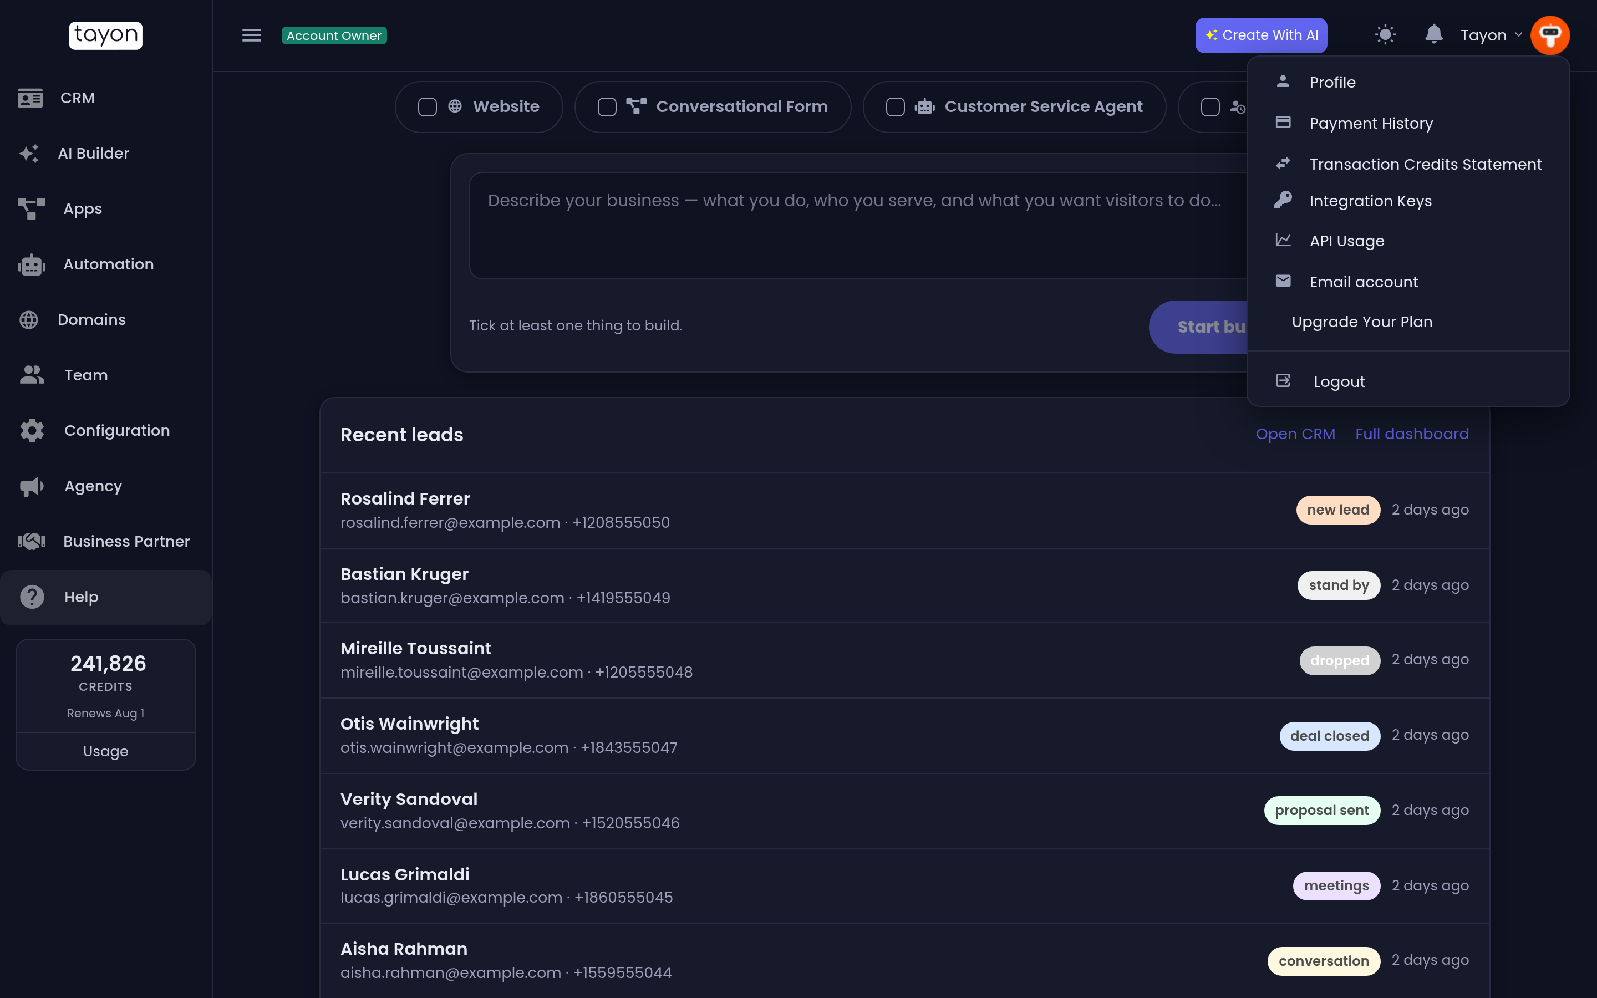The width and height of the screenshot is (1597, 998).
Task: Log out via the Logout entry
Action: click(x=1408, y=381)
